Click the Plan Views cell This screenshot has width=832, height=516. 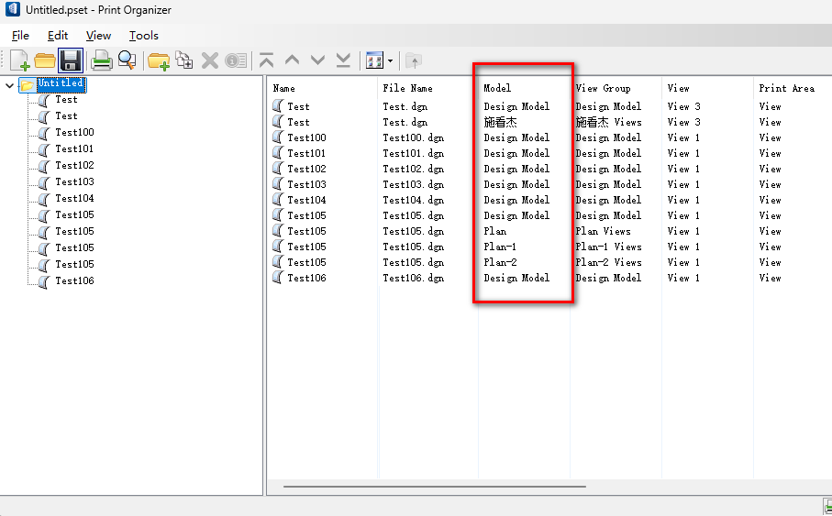(x=603, y=231)
